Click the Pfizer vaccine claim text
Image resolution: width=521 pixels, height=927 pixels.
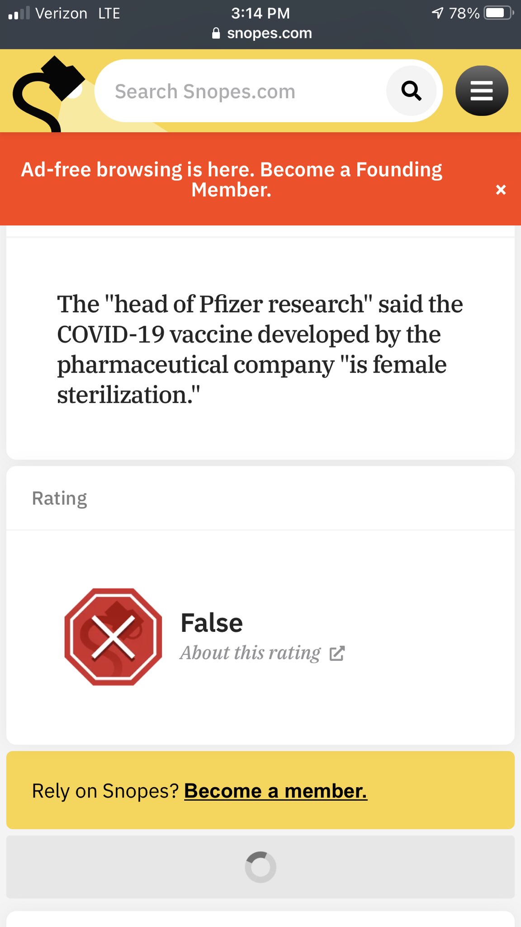click(x=260, y=349)
